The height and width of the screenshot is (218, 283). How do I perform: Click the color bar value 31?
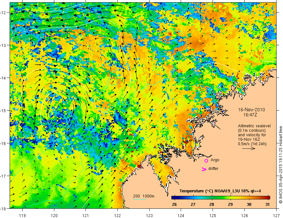pyautogui.click(x=268, y=204)
